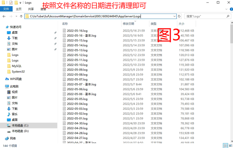Open 视频 under 此电脑
Image resolution: width=233 pixels, height=148 pixels.
[x=14, y=92]
